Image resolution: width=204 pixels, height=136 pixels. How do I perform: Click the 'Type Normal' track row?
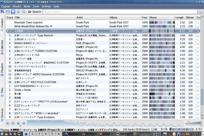103,35
